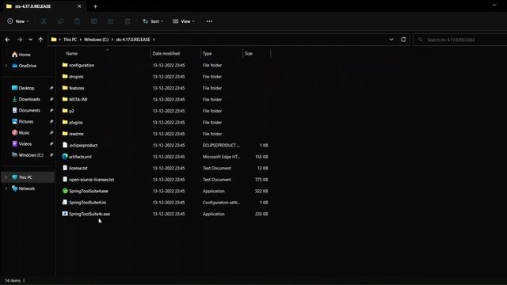Screen dimensions: 507x285
Task: Go up one folder level
Action: (40, 40)
